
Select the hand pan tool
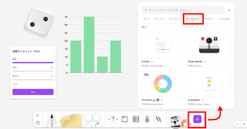[38, 123]
